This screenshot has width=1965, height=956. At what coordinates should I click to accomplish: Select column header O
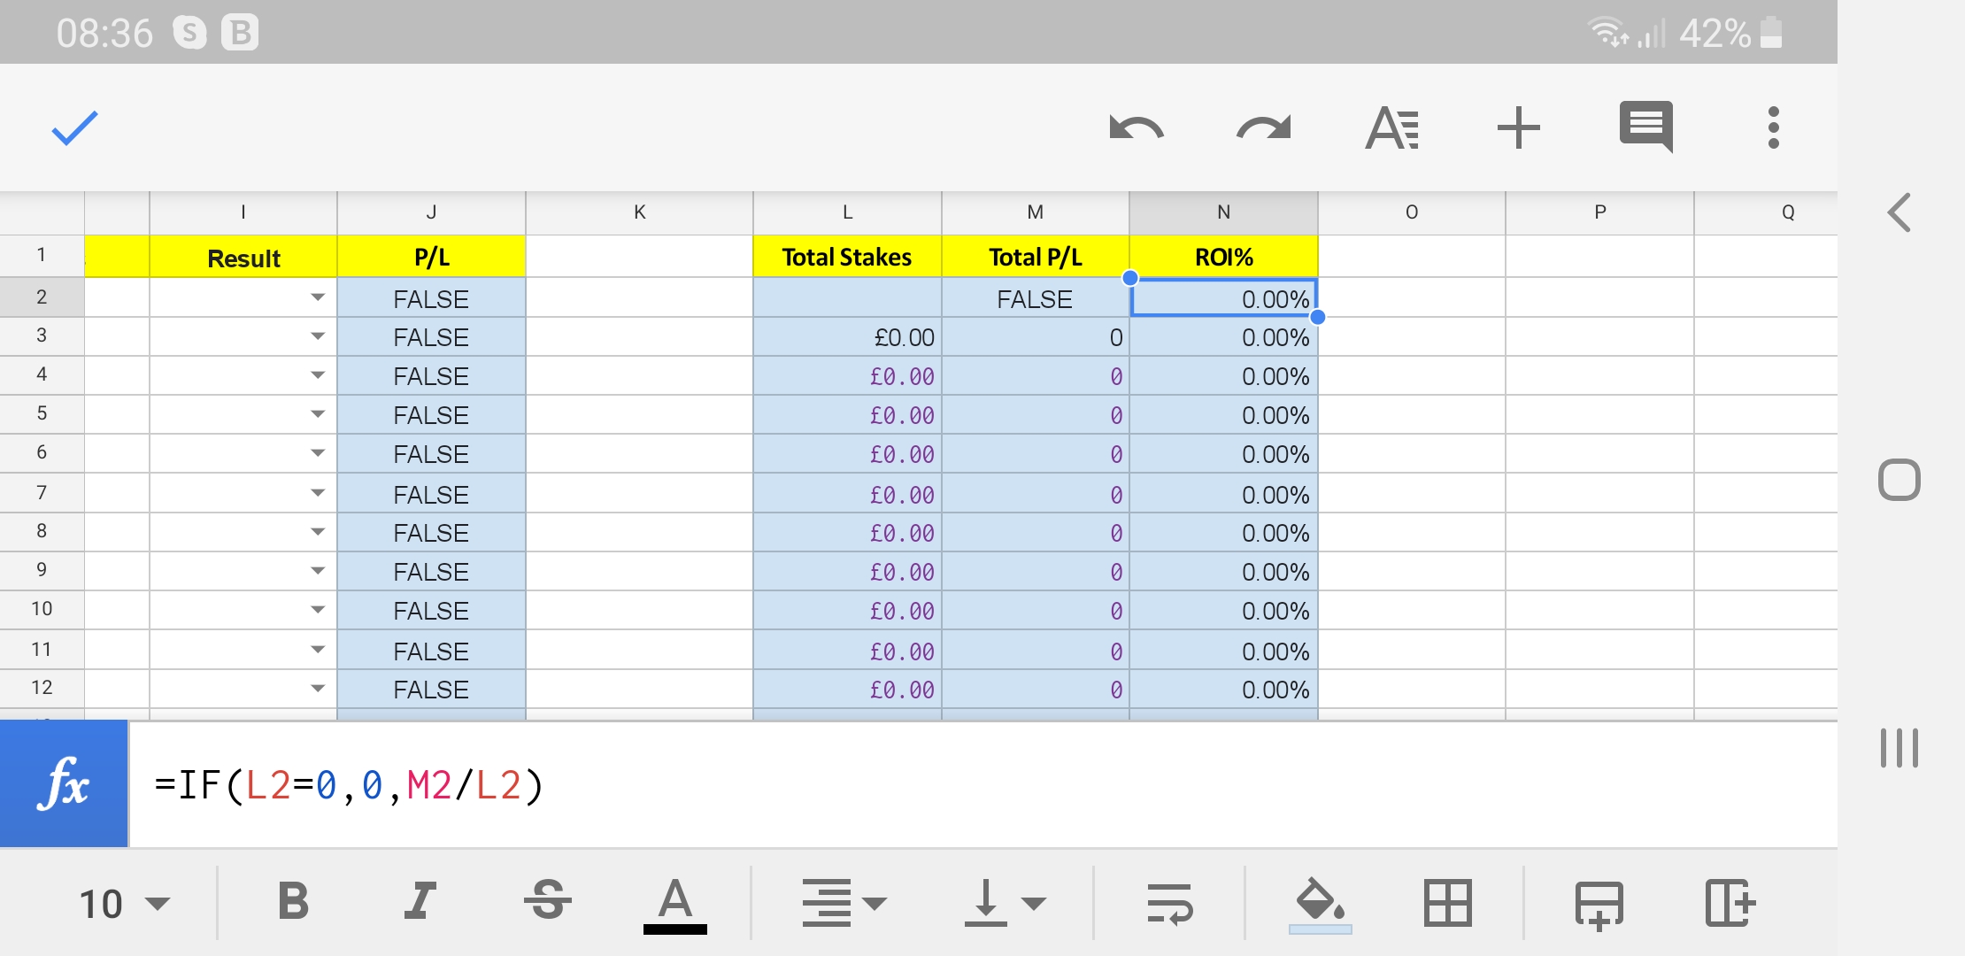[1412, 212]
